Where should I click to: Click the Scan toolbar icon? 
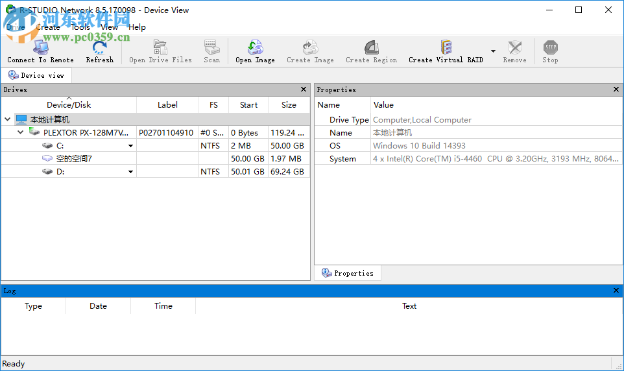(x=211, y=48)
